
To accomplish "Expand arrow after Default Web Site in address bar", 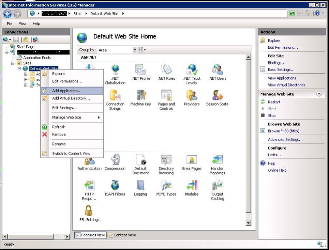I will (x=123, y=14).
